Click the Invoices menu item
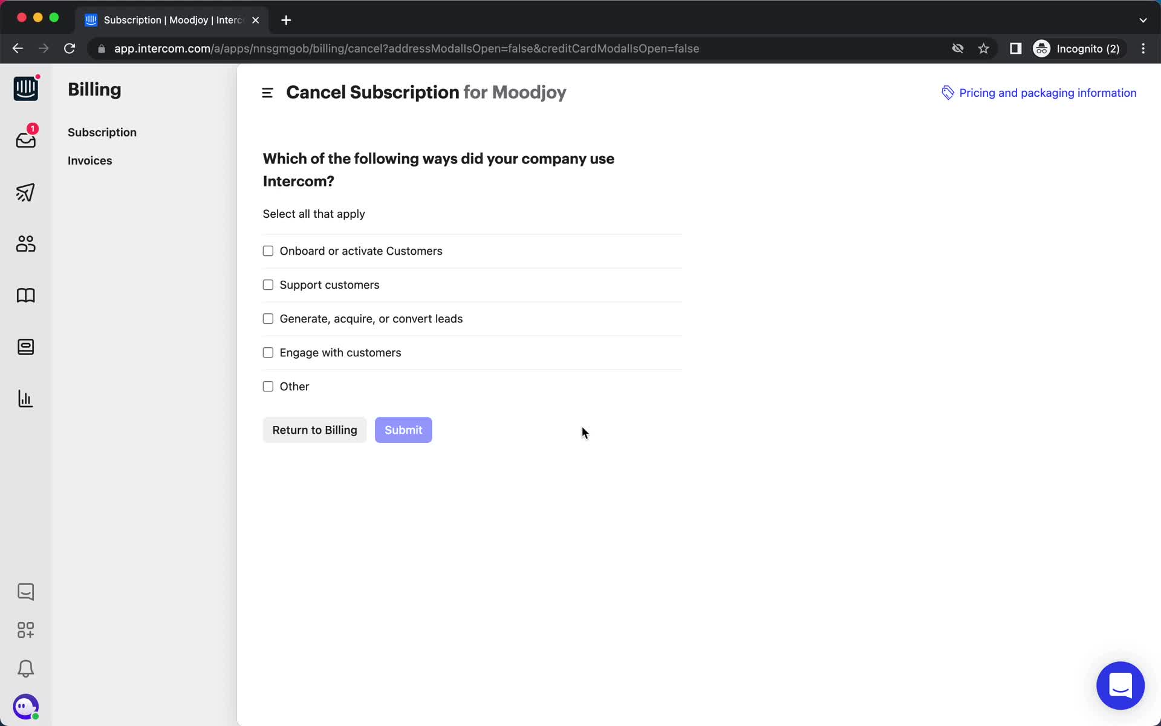Image resolution: width=1161 pixels, height=726 pixels. [90, 160]
